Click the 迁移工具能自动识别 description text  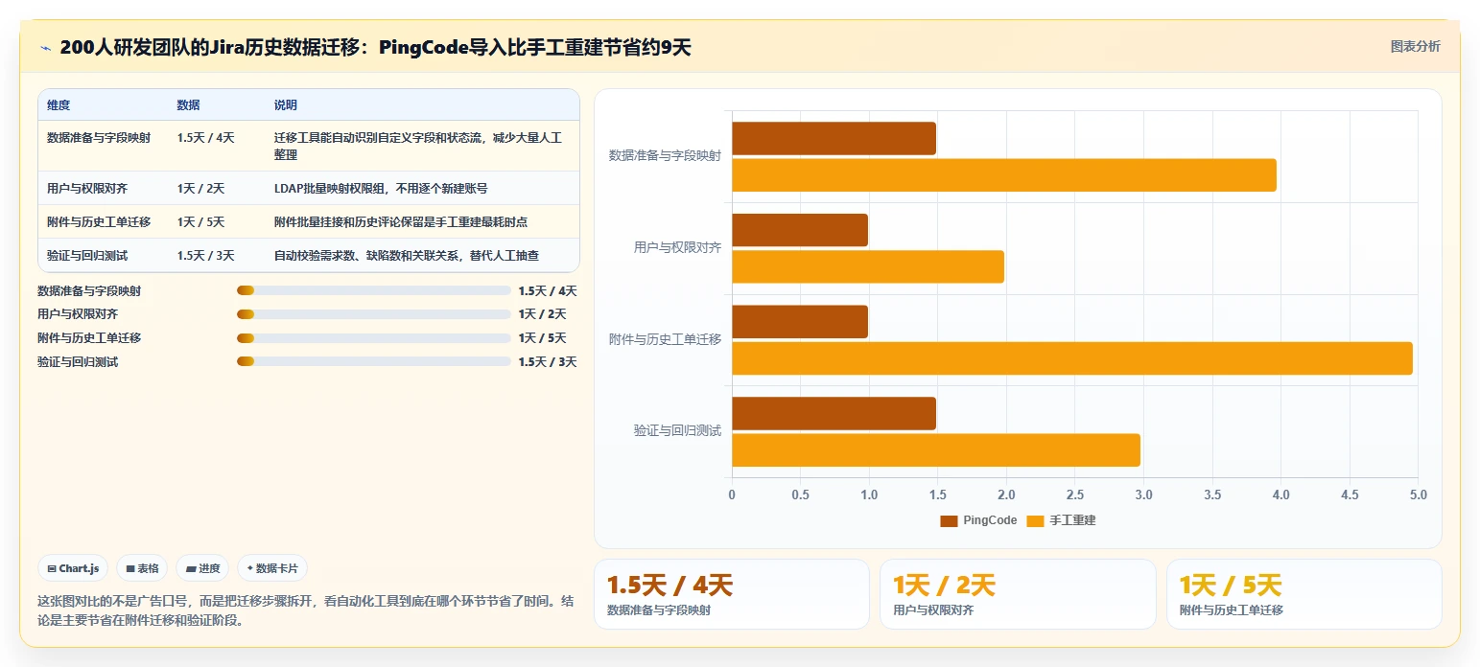[x=418, y=146]
